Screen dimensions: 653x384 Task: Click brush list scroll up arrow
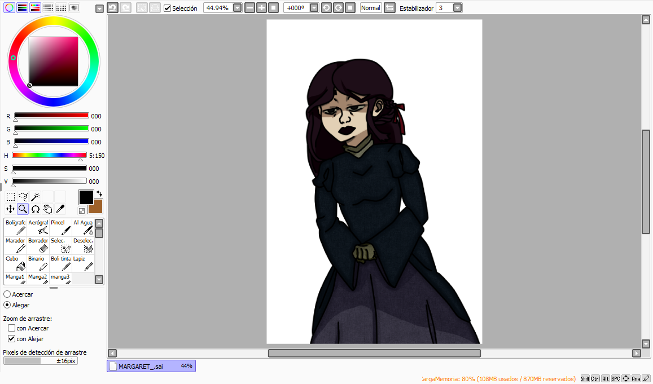pos(99,223)
